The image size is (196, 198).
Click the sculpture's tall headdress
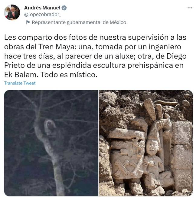coord(154,131)
